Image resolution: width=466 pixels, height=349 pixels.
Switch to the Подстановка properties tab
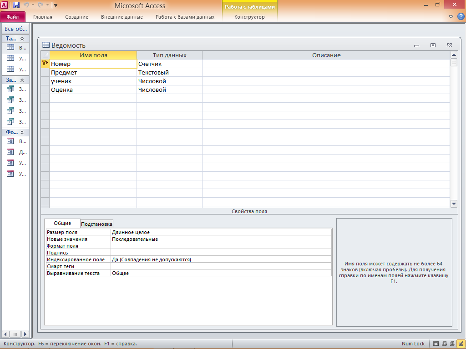(x=96, y=224)
